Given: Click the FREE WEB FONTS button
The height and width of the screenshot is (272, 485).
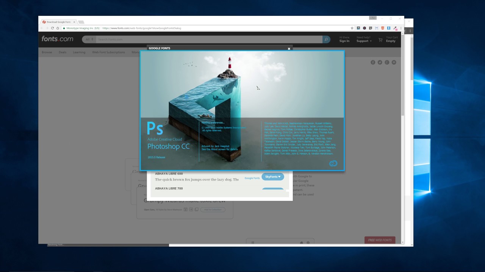Looking at the screenshot, I should click(x=380, y=240).
